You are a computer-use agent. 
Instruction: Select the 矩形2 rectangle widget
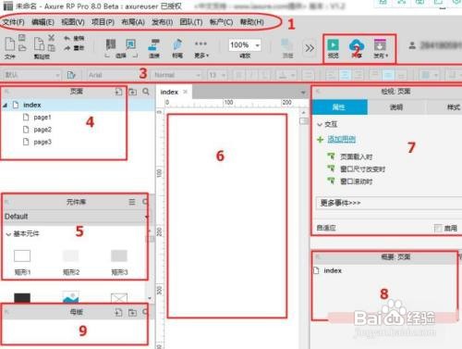[70, 256]
